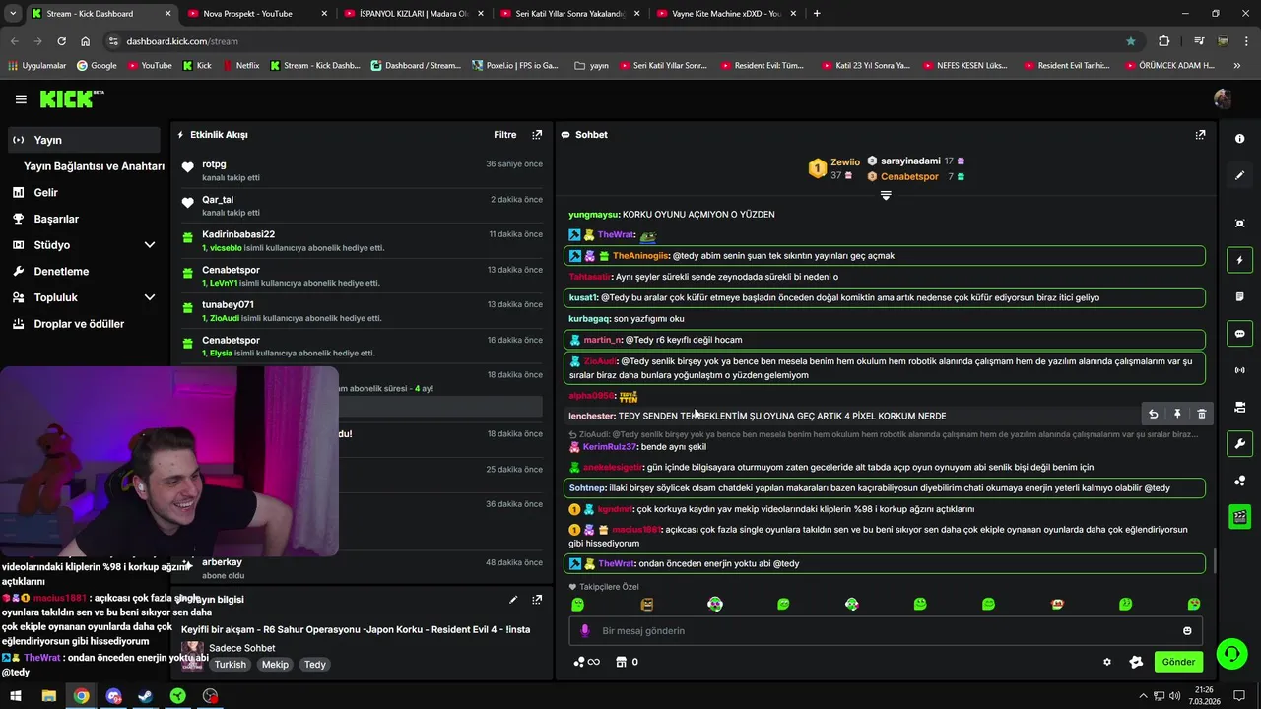
Task: Open Chrome in the taskbar
Action: point(81,696)
